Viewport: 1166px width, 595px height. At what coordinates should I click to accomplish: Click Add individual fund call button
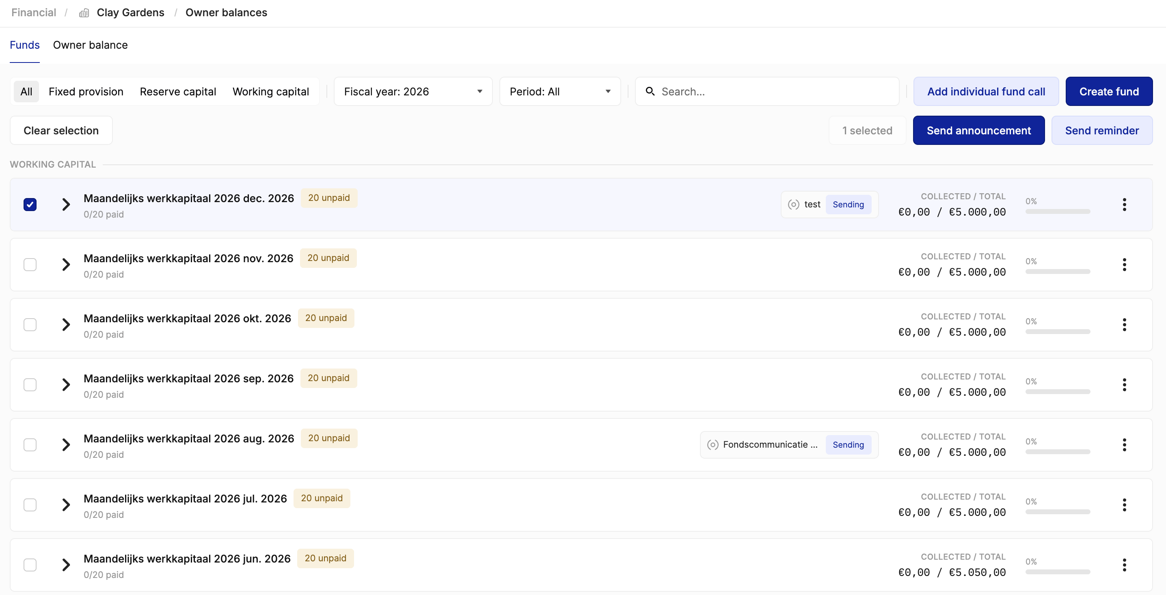click(x=986, y=91)
